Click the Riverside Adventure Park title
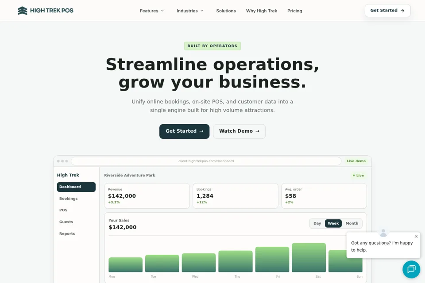 (x=130, y=175)
